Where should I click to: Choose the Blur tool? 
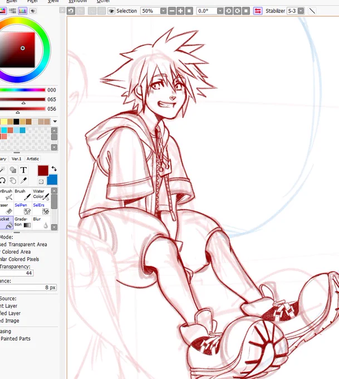[41, 222]
